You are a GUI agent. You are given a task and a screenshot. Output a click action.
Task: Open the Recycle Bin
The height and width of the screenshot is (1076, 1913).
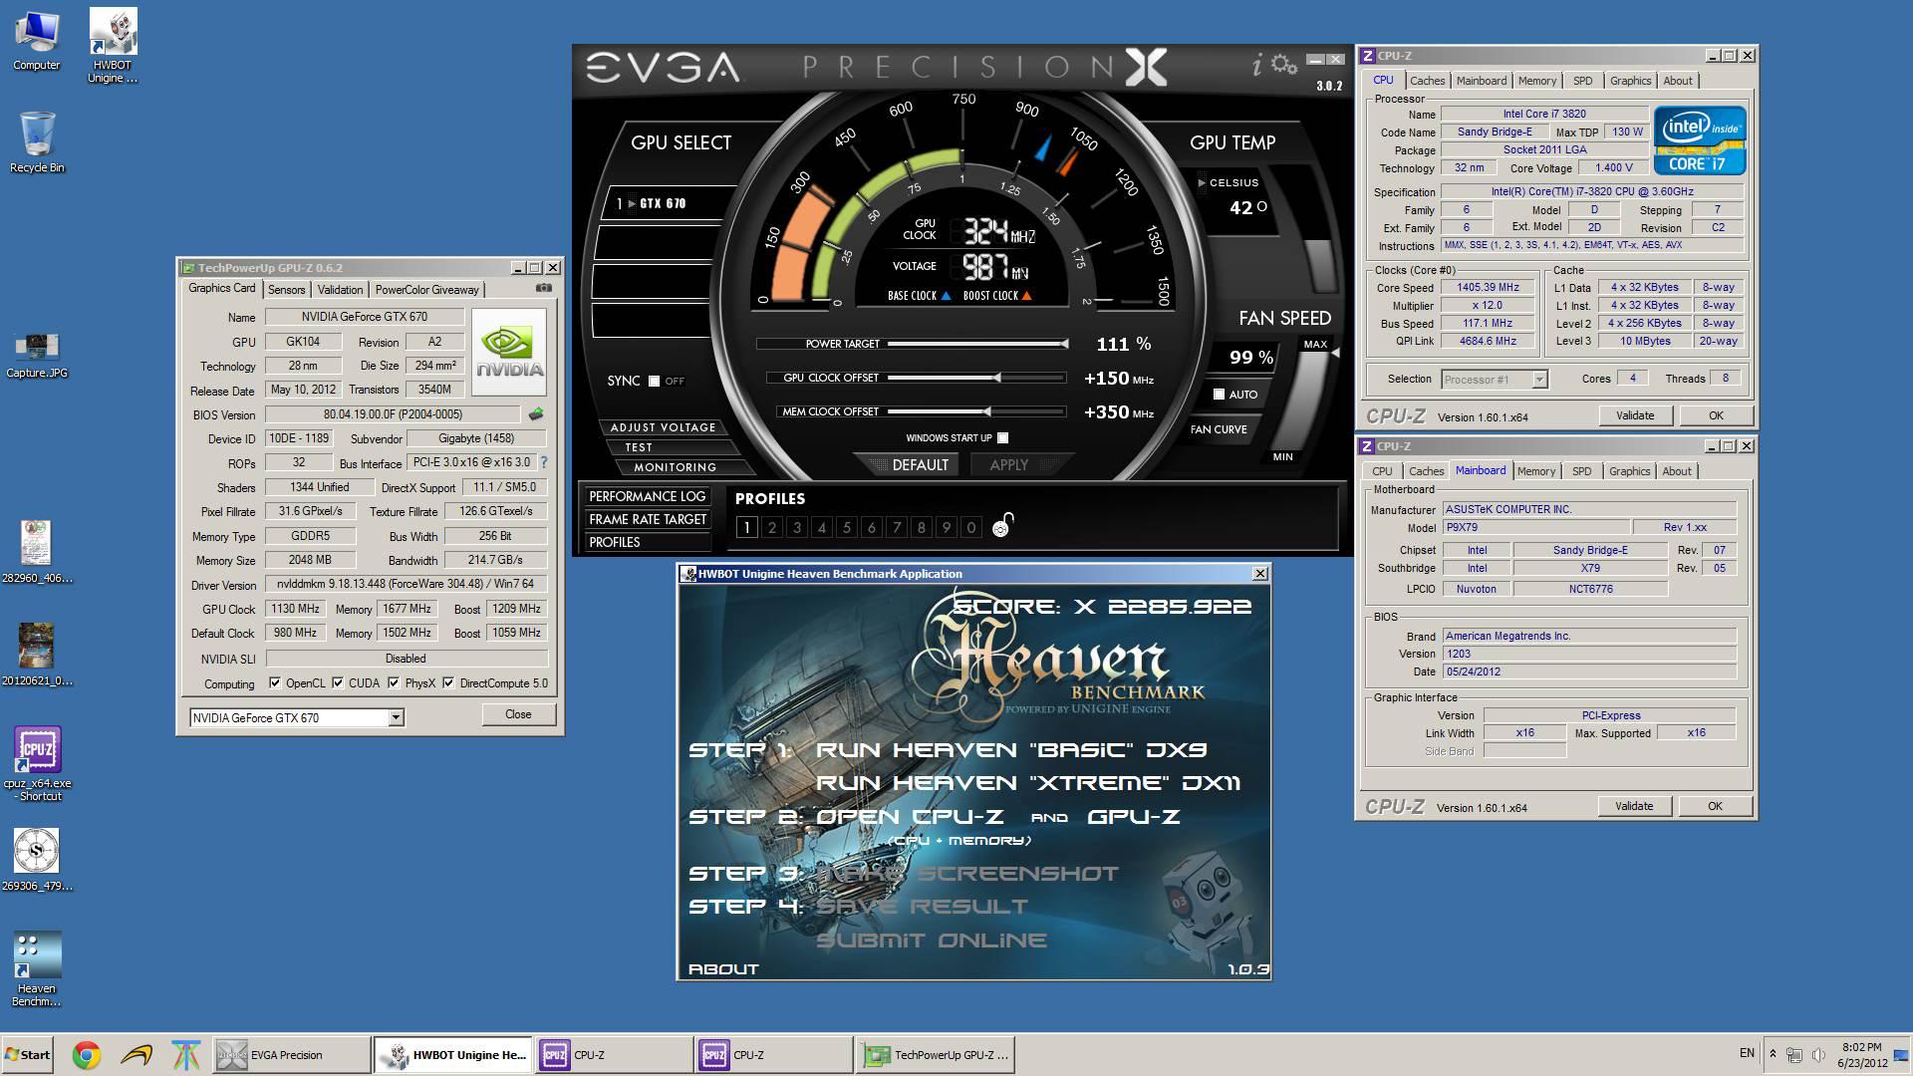click(x=37, y=142)
